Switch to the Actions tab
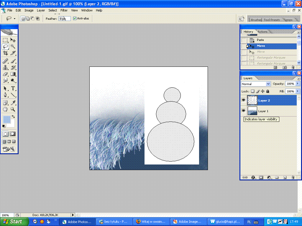This screenshot has width=302, height=226. point(262,32)
